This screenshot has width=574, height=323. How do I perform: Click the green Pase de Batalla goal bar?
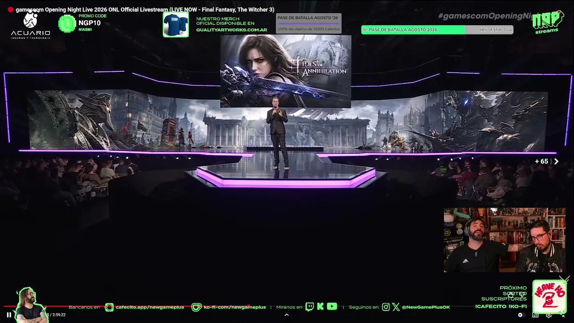click(x=437, y=30)
